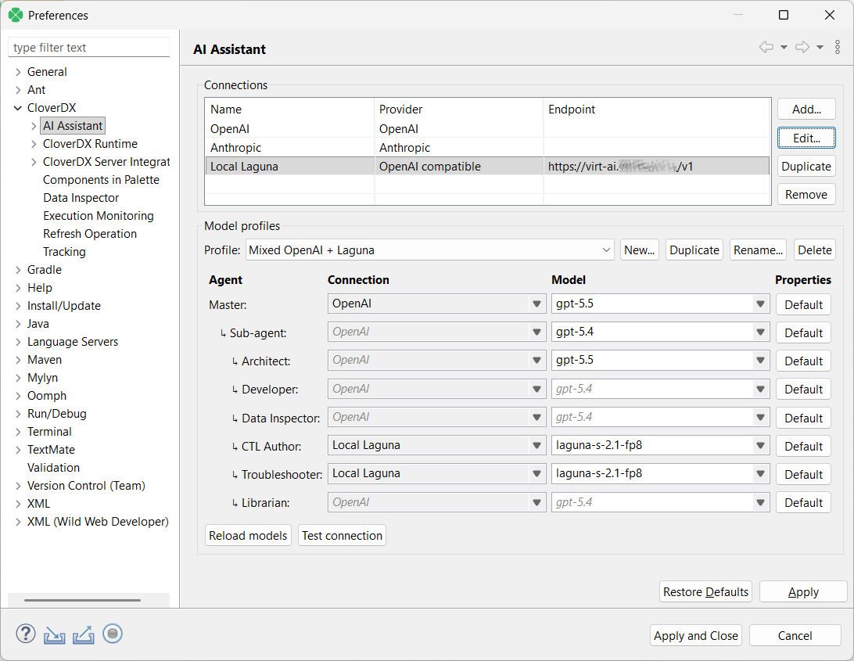854x661 pixels.
Task: Click Test connection button
Action: click(x=342, y=536)
